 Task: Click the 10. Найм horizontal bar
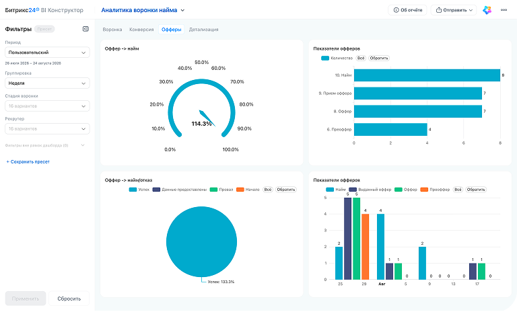[x=427, y=75]
